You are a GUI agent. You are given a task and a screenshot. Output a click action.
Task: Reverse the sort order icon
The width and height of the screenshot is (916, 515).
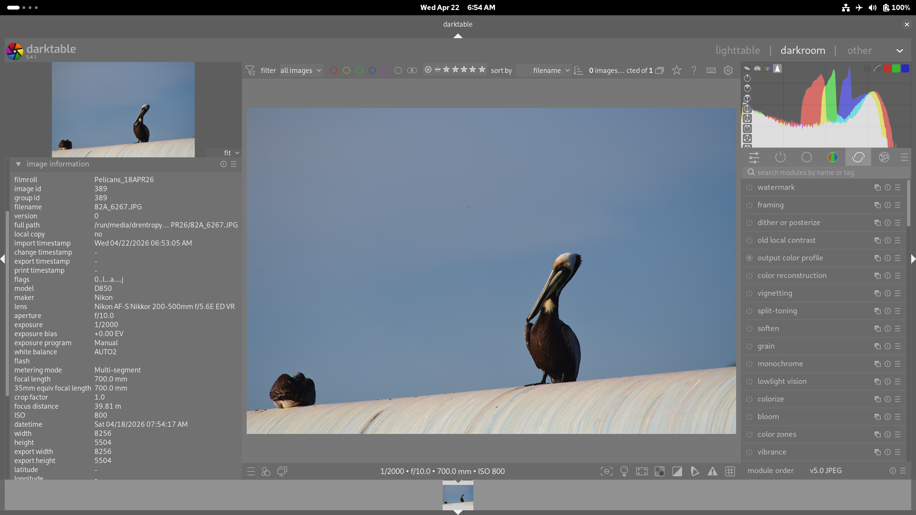tap(578, 71)
